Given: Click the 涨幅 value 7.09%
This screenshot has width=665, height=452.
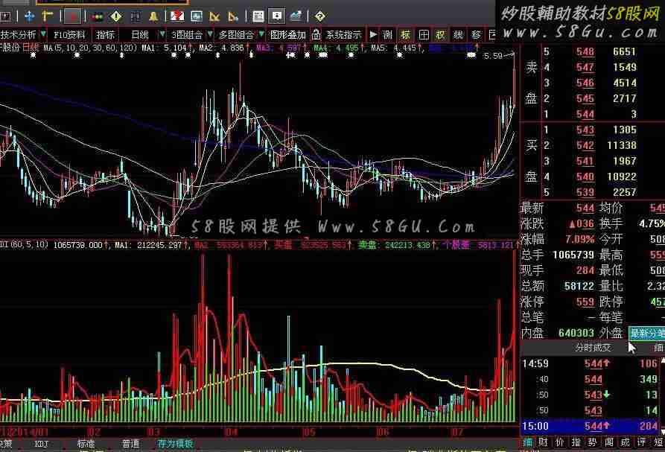Looking at the screenshot, I should tap(579, 239).
